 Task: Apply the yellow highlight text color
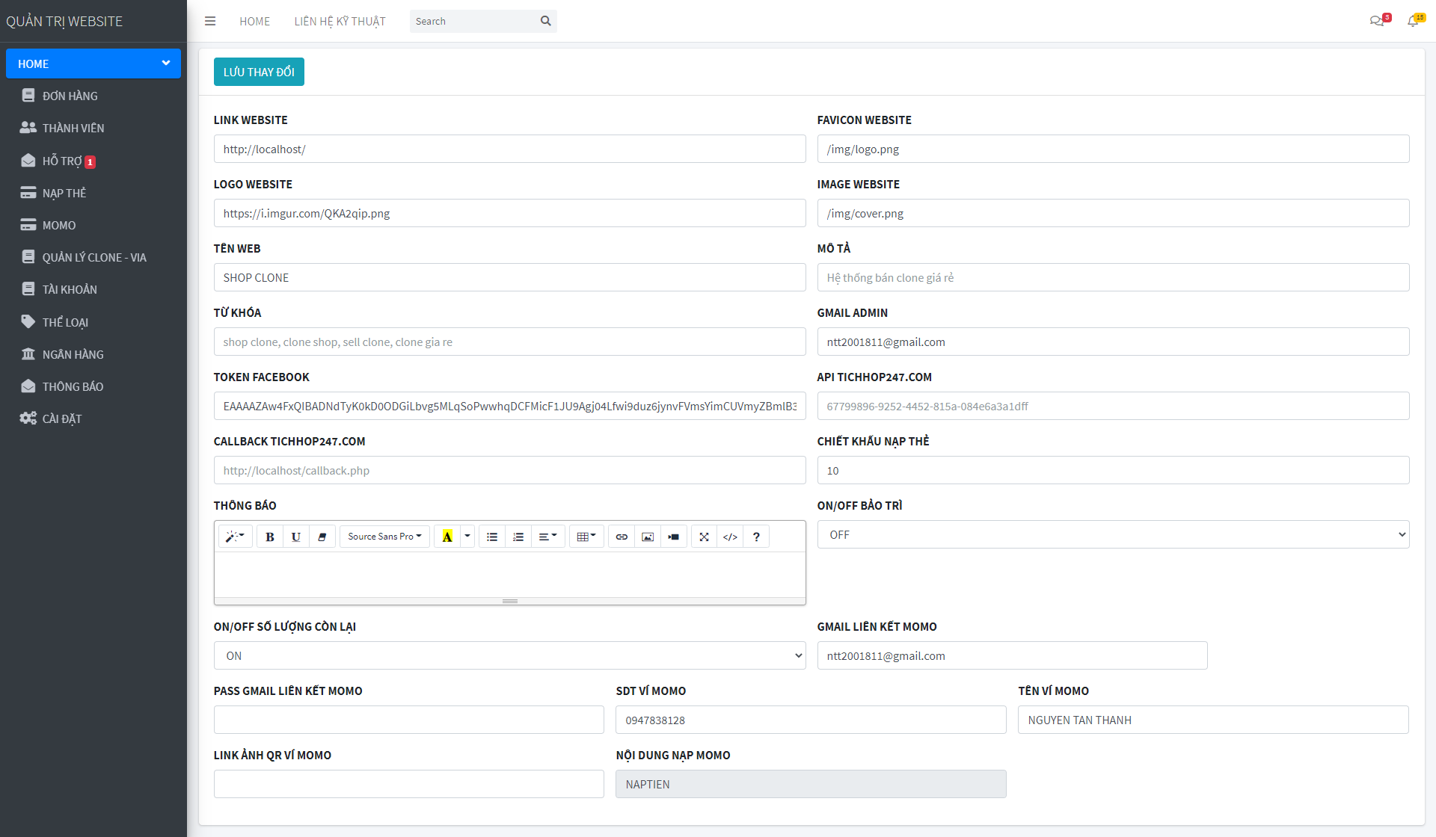[447, 537]
